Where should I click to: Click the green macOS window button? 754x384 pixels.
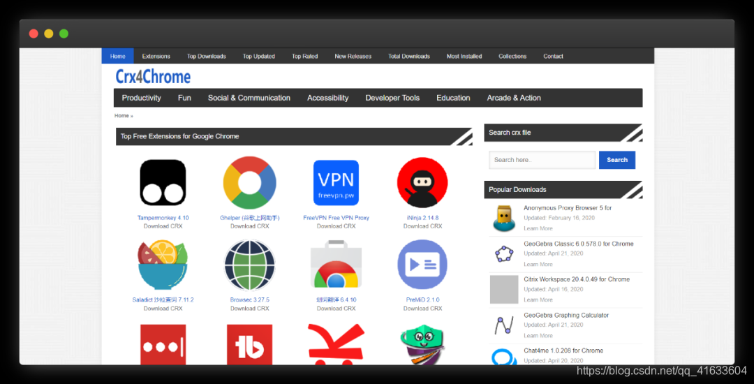point(64,34)
